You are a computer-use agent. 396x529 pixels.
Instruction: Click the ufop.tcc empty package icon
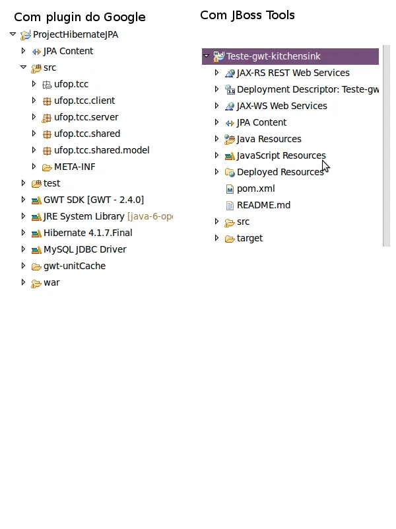click(47, 85)
